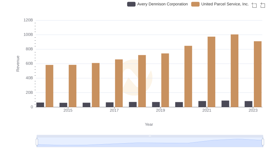The width and height of the screenshot is (269, 155).
Task: Click the UPS bar for 2019
Action: (165, 80)
